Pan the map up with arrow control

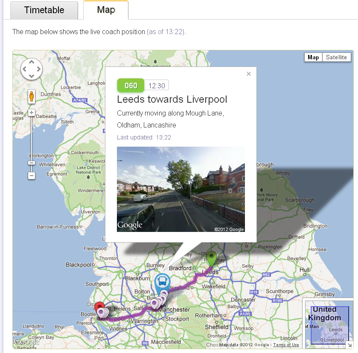click(32, 62)
